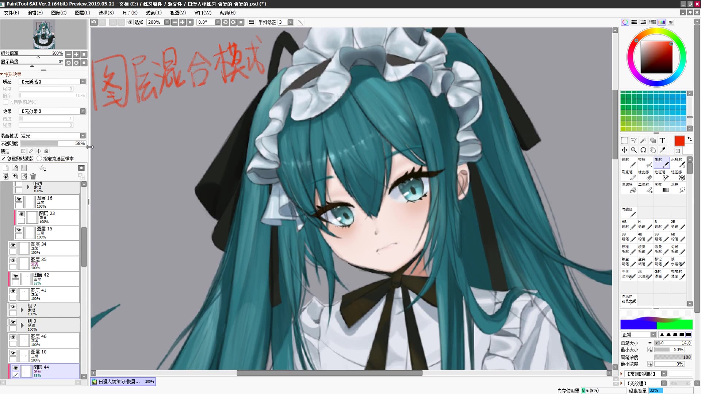The image size is (701, 394).
Task: Expand the 组 2 layer group
Action: 22,310
